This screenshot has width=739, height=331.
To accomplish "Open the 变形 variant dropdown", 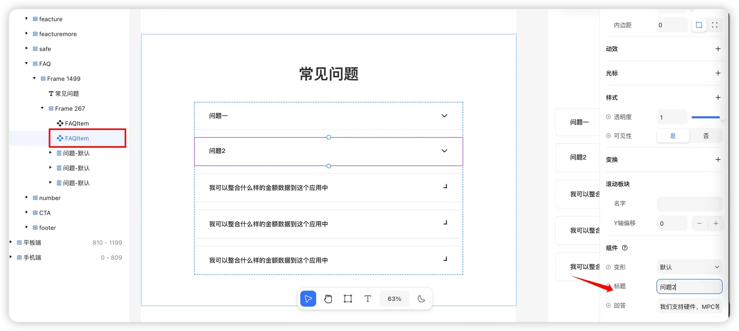I will (689, 267).
